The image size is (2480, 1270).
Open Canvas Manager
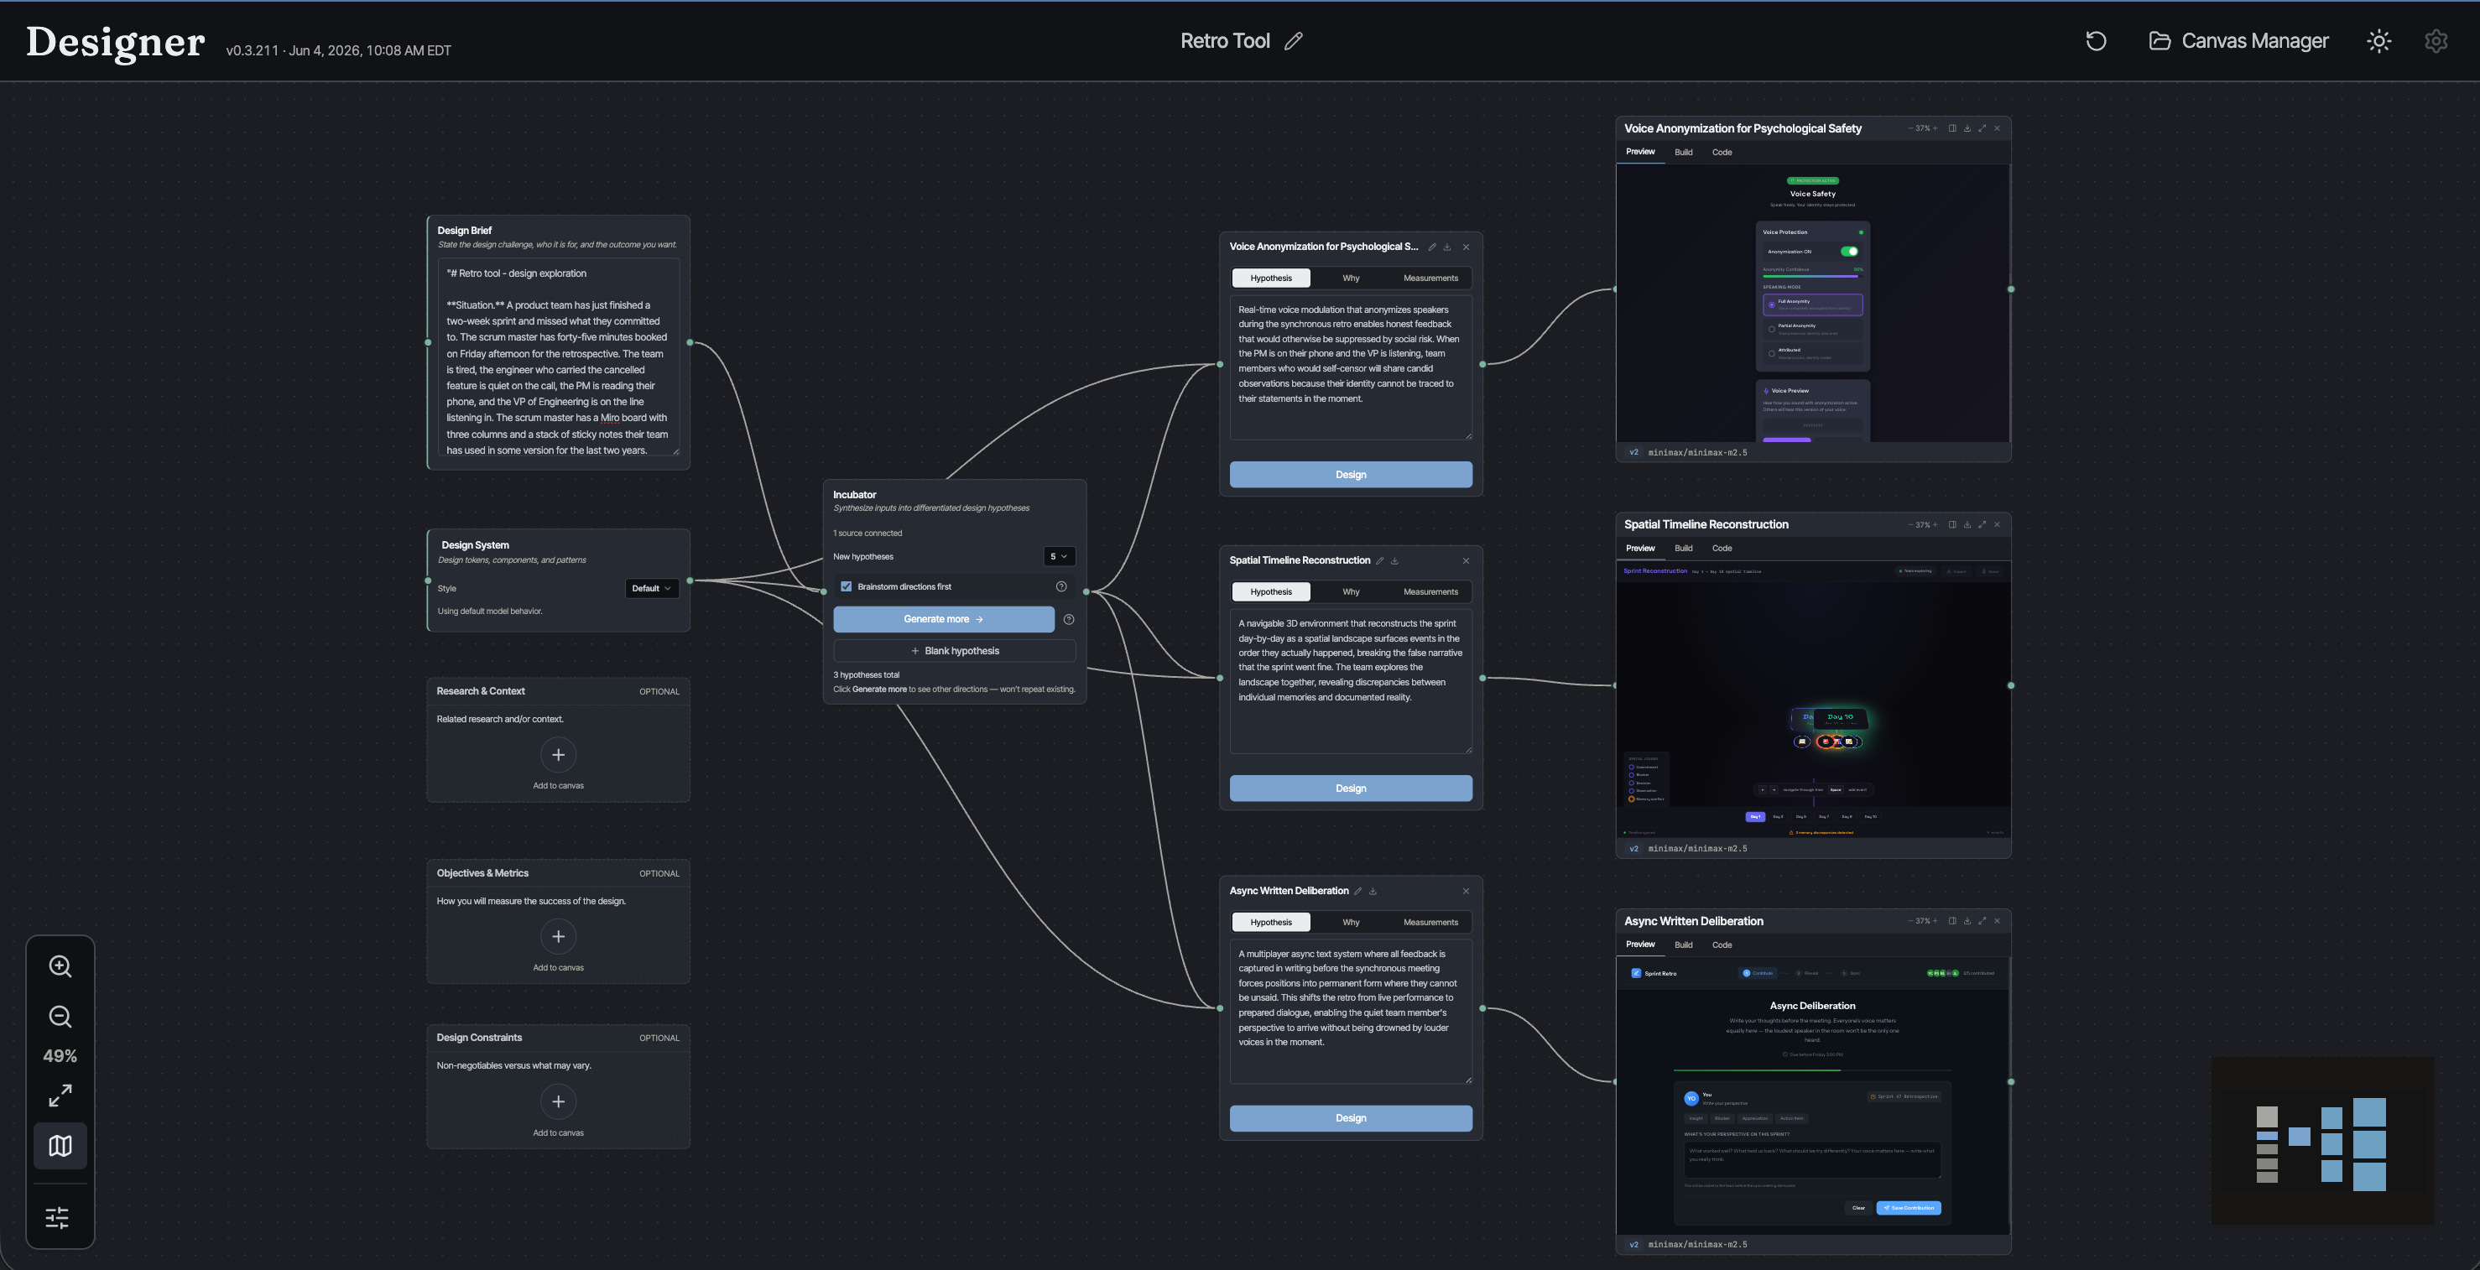tap(2238, 40)
